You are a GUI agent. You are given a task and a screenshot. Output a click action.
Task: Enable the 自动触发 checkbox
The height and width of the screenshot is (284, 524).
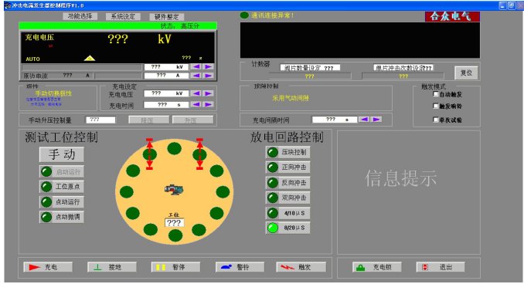coord(435,94)
